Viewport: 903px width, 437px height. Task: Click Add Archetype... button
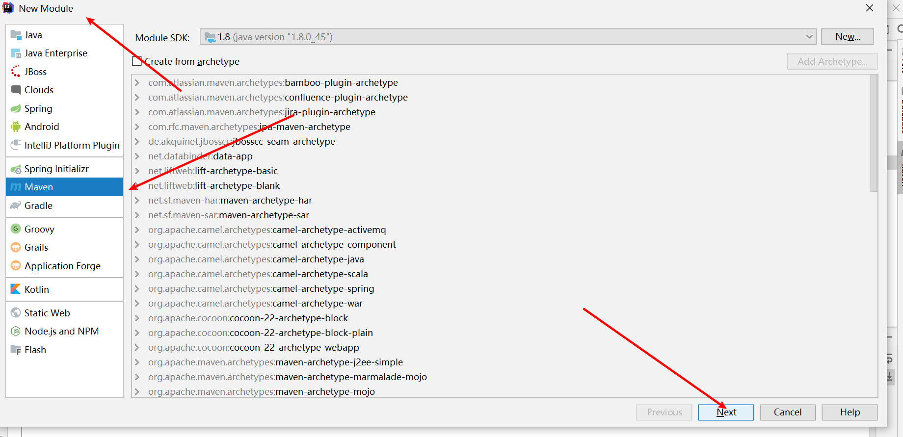[x=832, y=61]
